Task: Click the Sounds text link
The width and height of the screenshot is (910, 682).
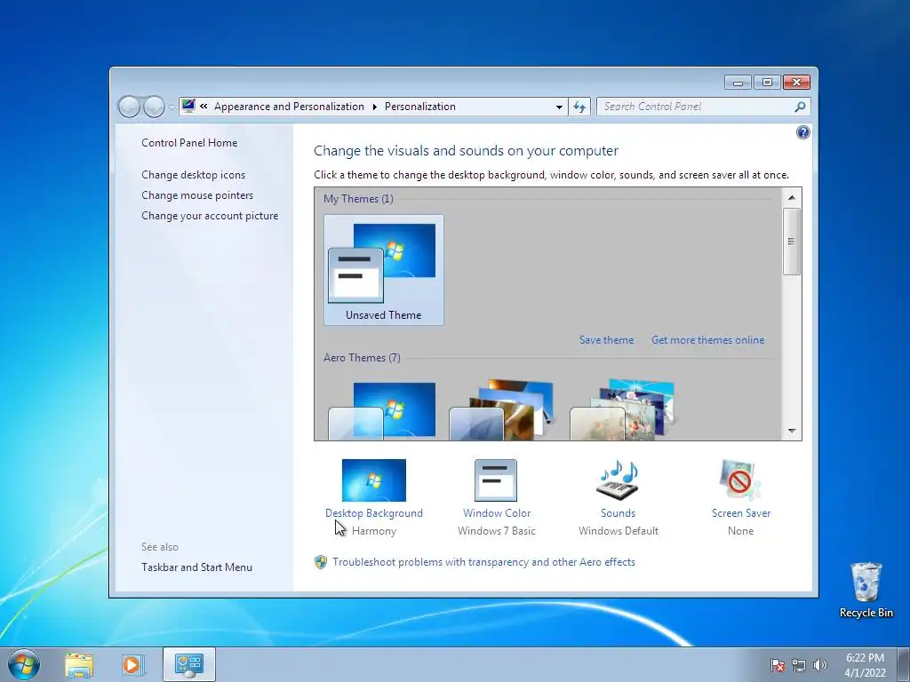Action: tap(619, 513)
